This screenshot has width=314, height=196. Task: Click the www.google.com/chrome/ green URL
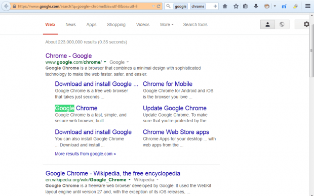(x=73, y=62)
